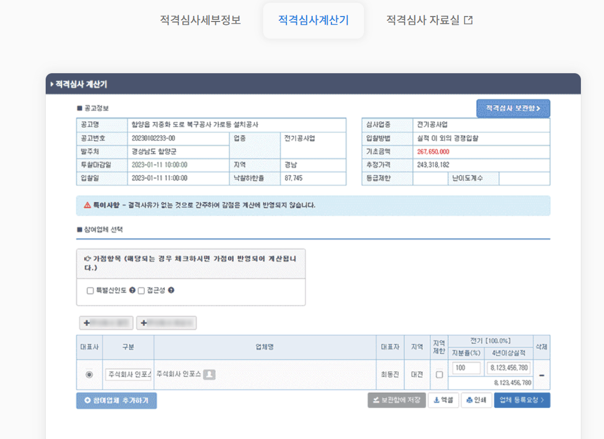Click the 심사업종 value 전기공사업
The width and height of the screenshot is (604, 439).
point(432,125)
